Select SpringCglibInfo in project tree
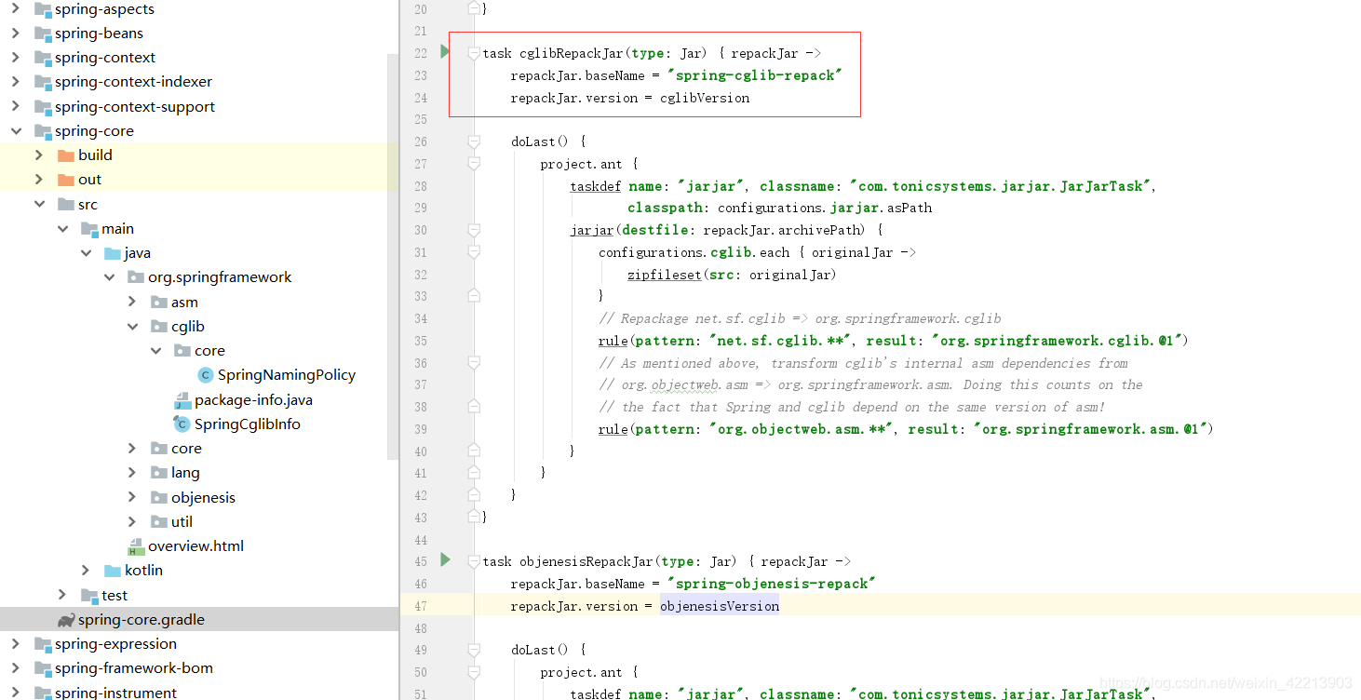1361x700 pixels. 248,424
